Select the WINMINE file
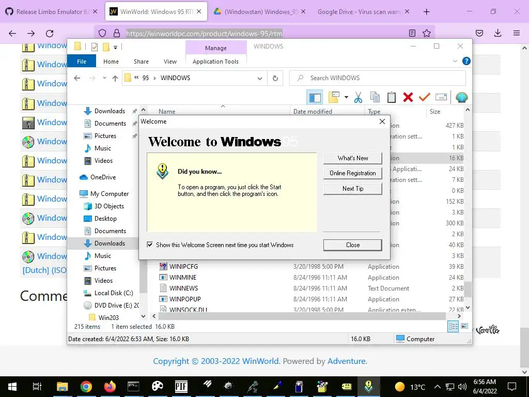 [x=182, y=277]
